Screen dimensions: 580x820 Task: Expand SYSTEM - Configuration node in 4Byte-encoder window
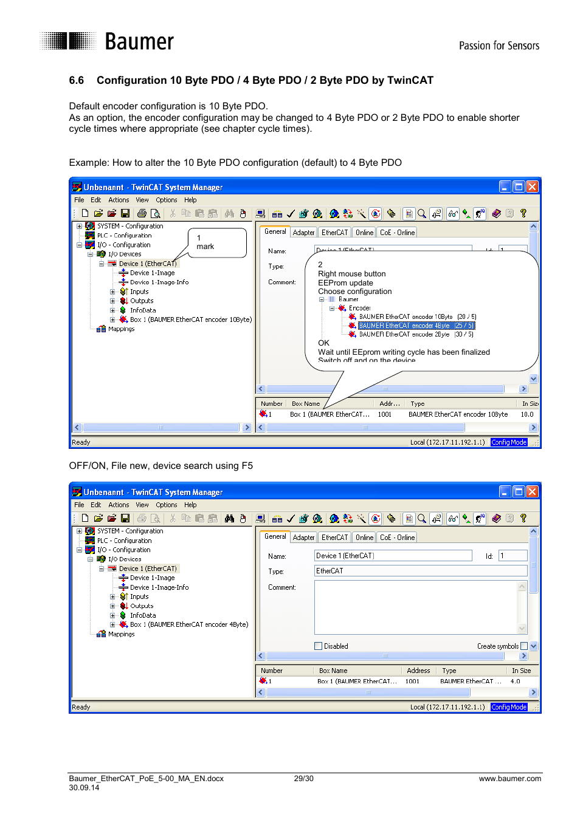tap(79, 531)
